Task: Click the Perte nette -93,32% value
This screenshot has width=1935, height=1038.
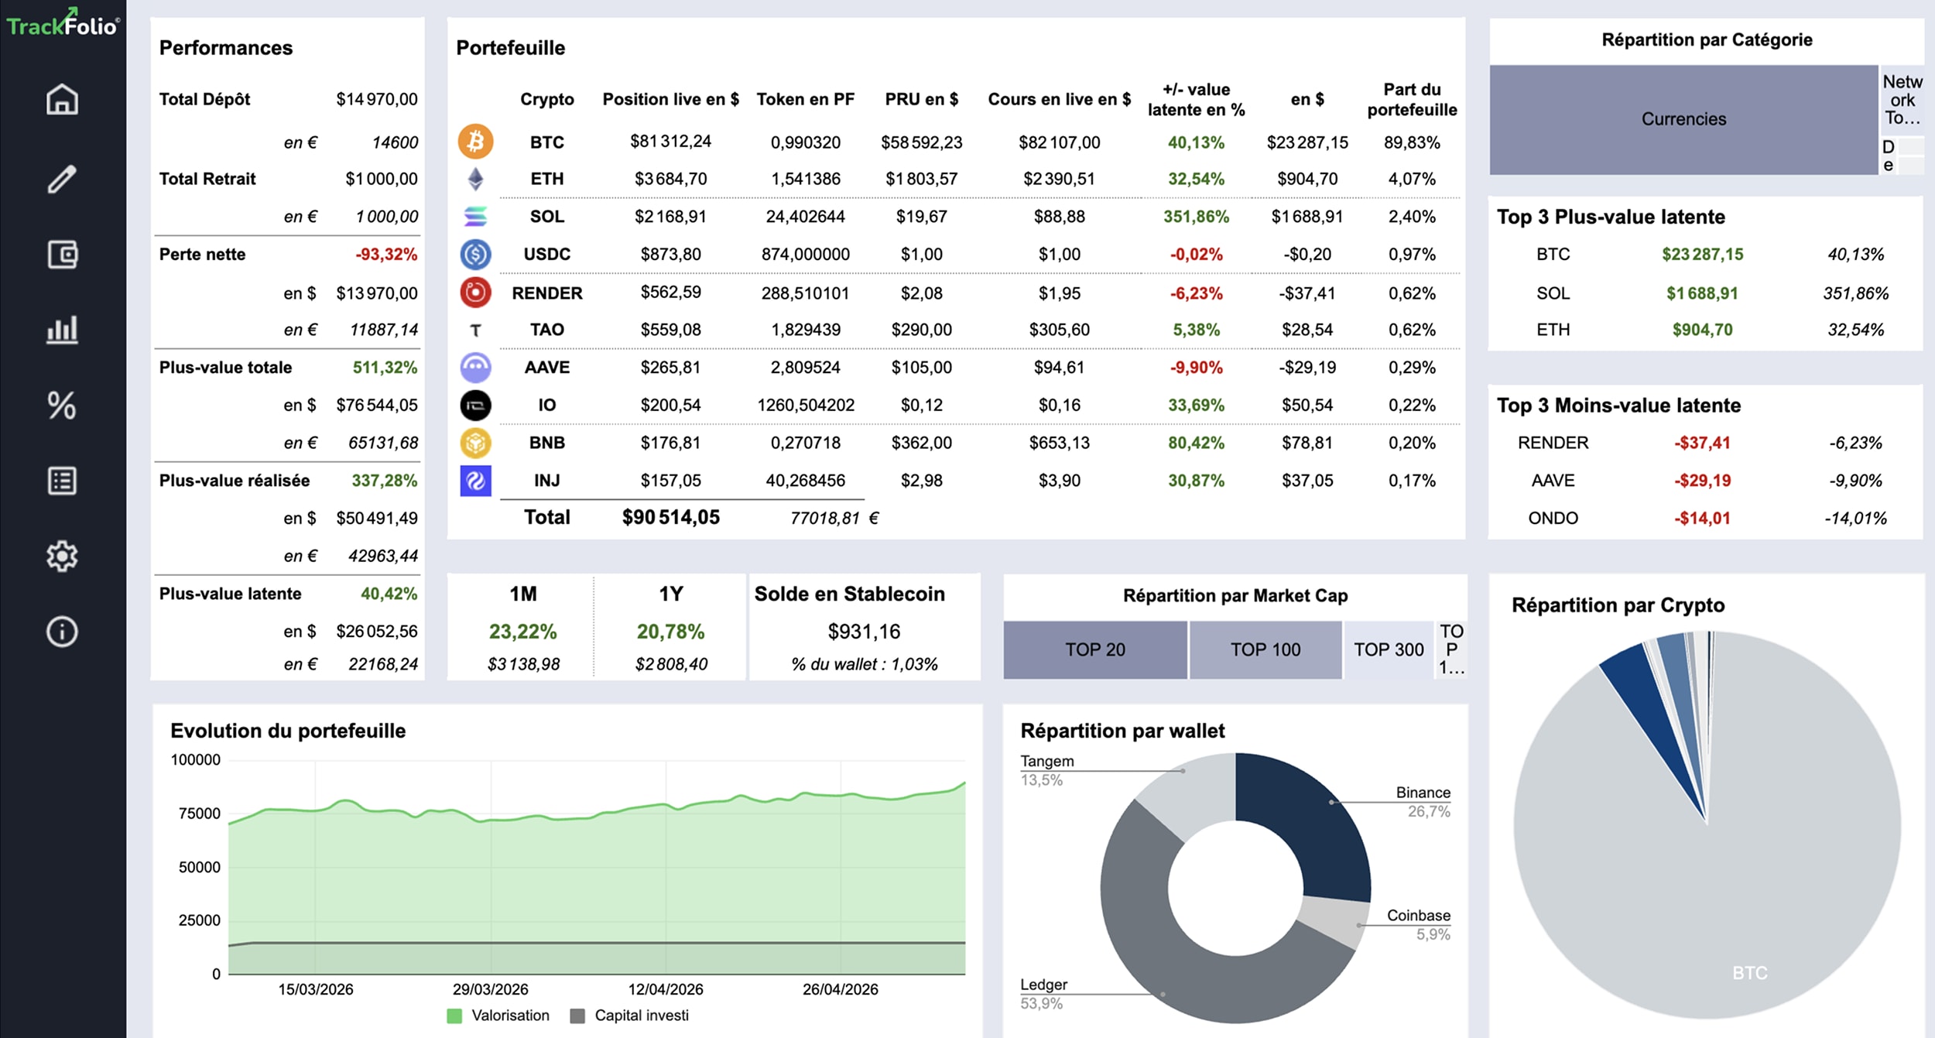Action: (x=385, y=255)
